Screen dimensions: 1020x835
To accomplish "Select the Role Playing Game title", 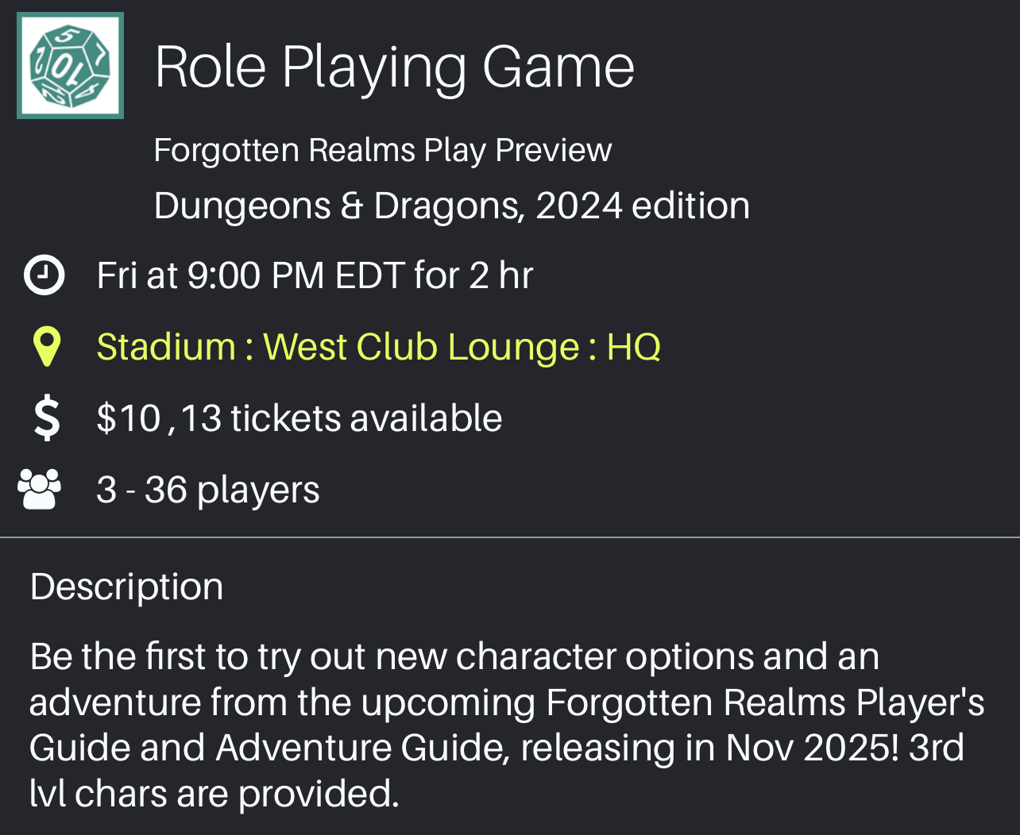I will pos(394,67).
